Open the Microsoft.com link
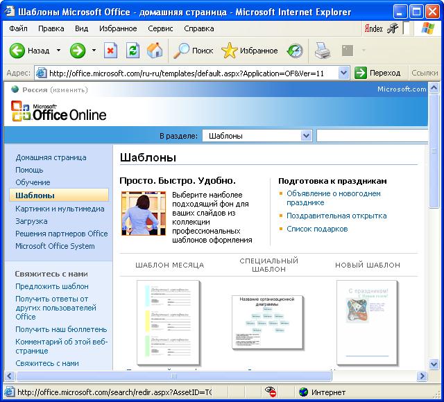This screenshot has height=402, width=444. pyautogui.click(x=402, y=89)
